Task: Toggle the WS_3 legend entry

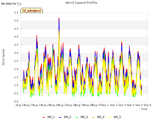Action: 81,117
